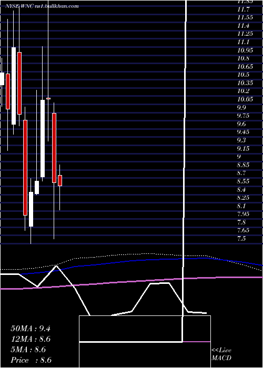Select the 9.75 price label
This screenshot has height=368, width=263.
tap(243, 116)
